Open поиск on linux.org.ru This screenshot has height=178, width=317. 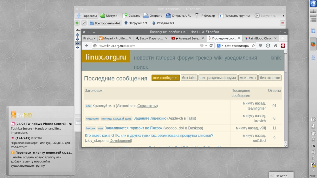point(141,67)
